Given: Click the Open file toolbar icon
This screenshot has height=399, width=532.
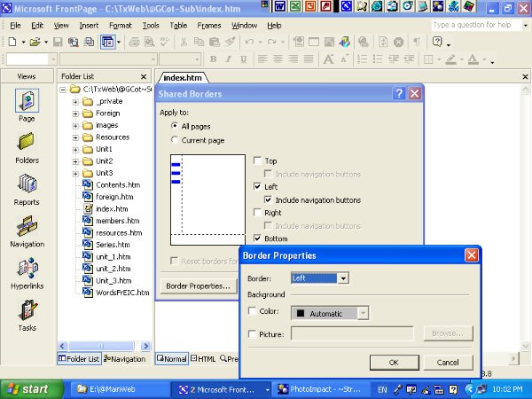Looking at the screenshot, I should pyautogui.click(x=35, y=42).
